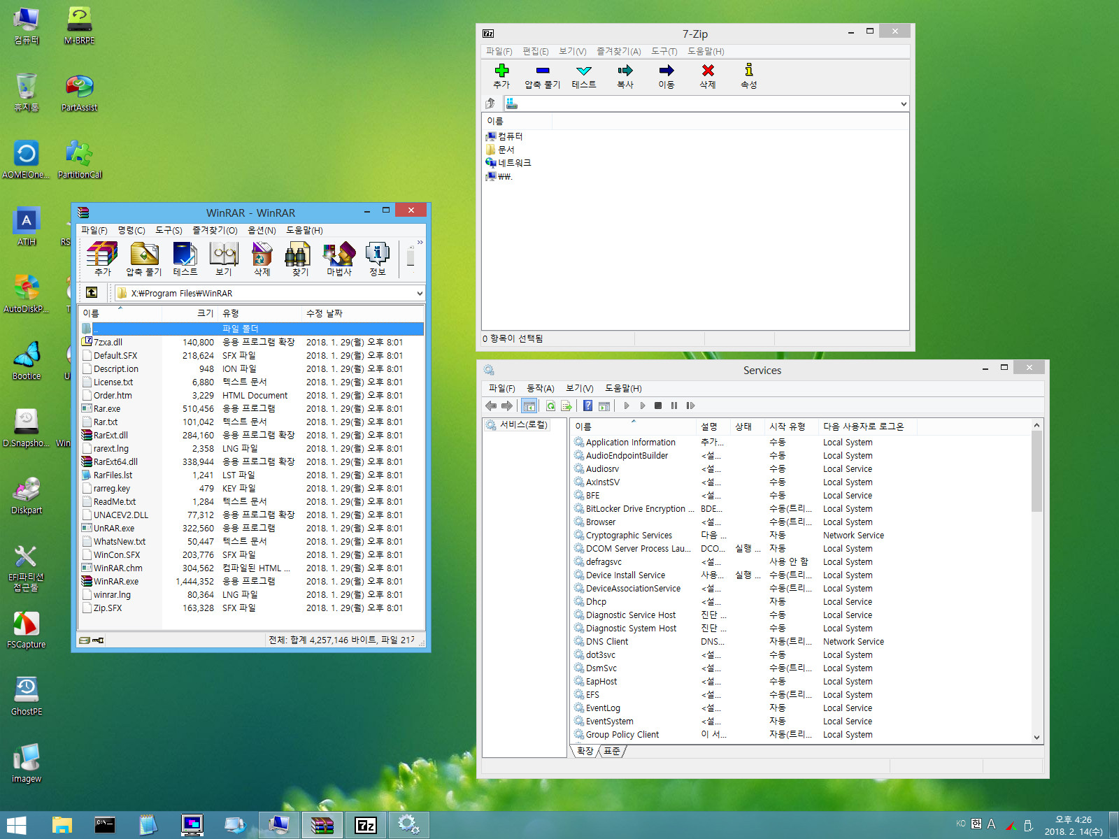This screenshot has height=839, width=1119.
Task: Click 7-Zip's red X Delete (삭제) icon
Action: click(708, 76)
